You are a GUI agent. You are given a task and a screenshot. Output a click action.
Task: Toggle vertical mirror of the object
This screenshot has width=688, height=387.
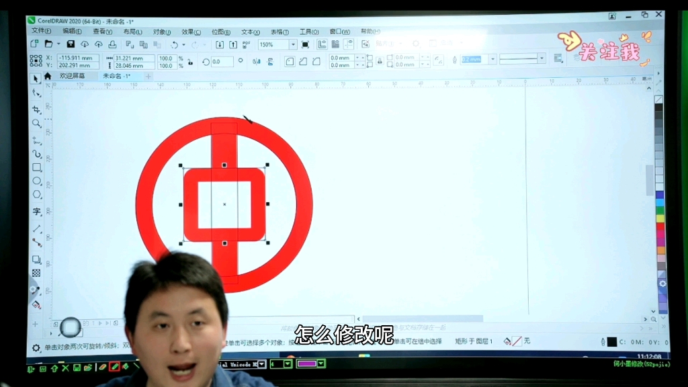[270, 60]
